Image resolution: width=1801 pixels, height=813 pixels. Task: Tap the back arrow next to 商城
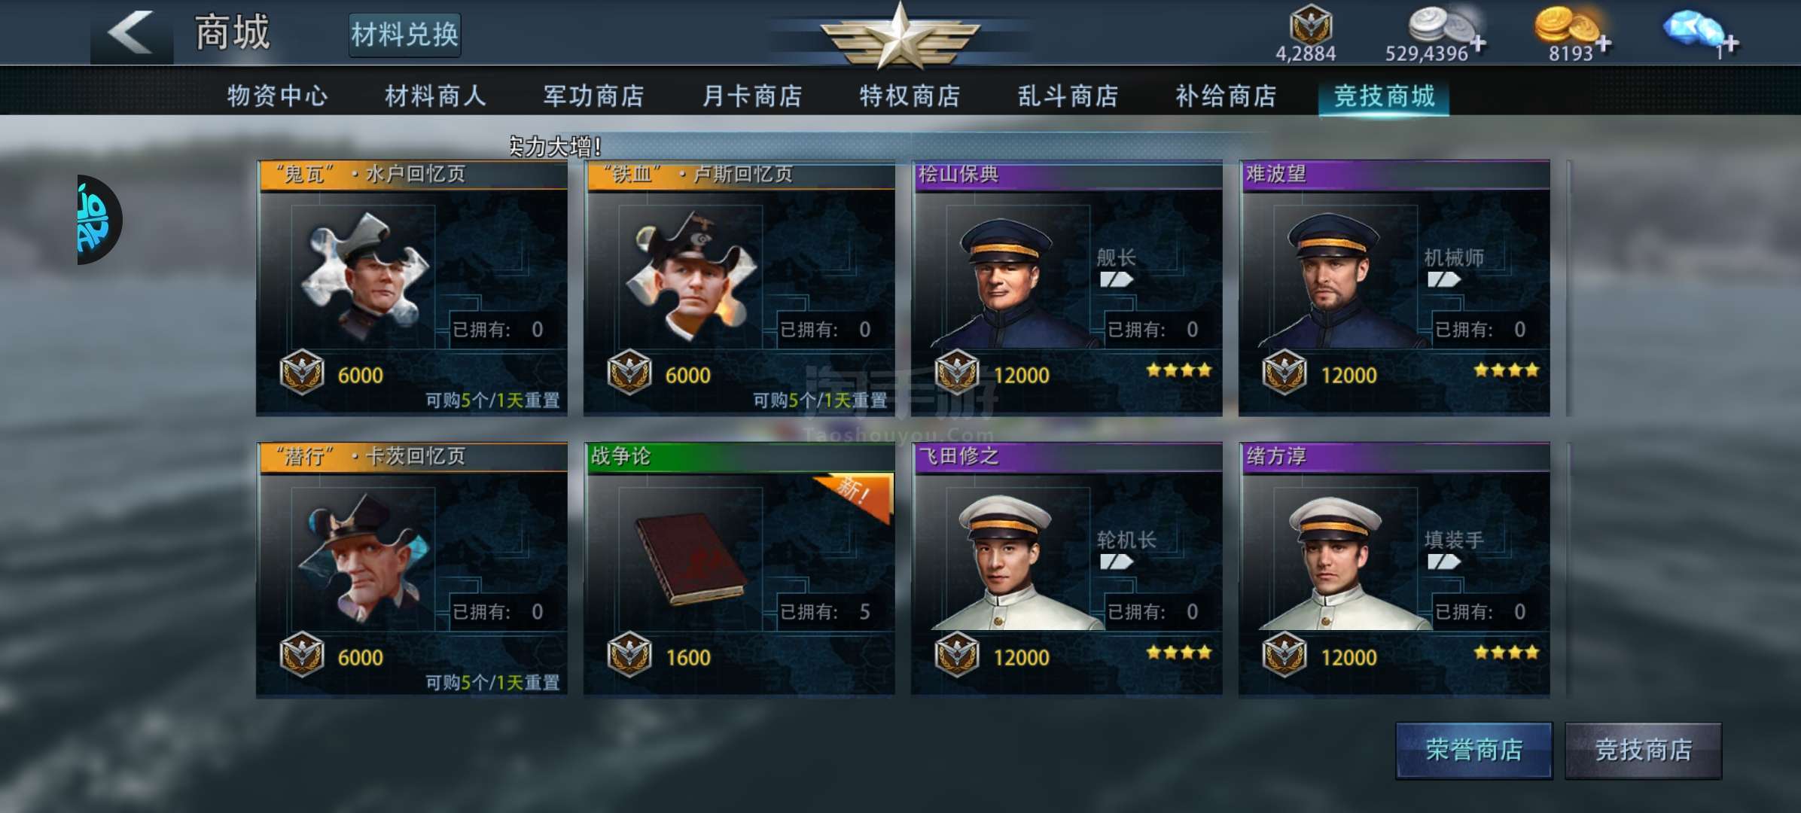[x=130, y=32]
